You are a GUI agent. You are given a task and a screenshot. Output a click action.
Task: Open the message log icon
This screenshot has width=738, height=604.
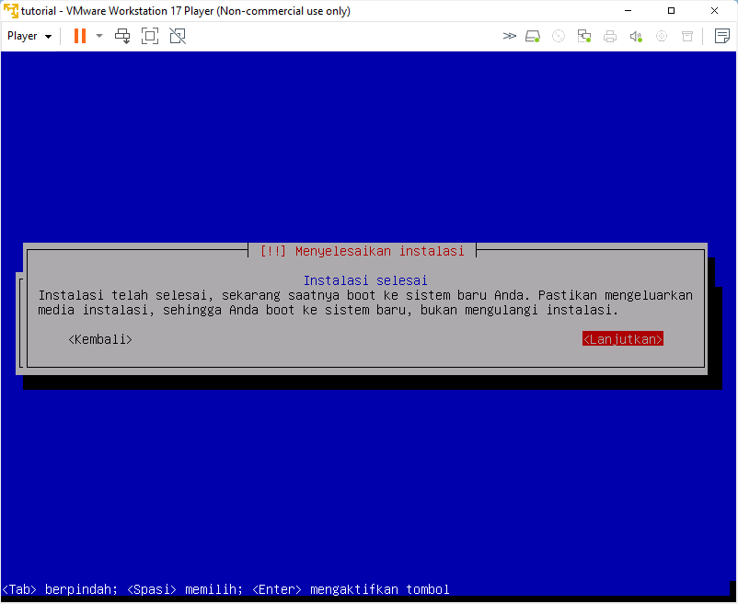722,36
